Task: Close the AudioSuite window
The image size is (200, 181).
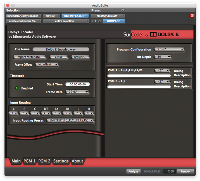Action: tap(8, 5)
